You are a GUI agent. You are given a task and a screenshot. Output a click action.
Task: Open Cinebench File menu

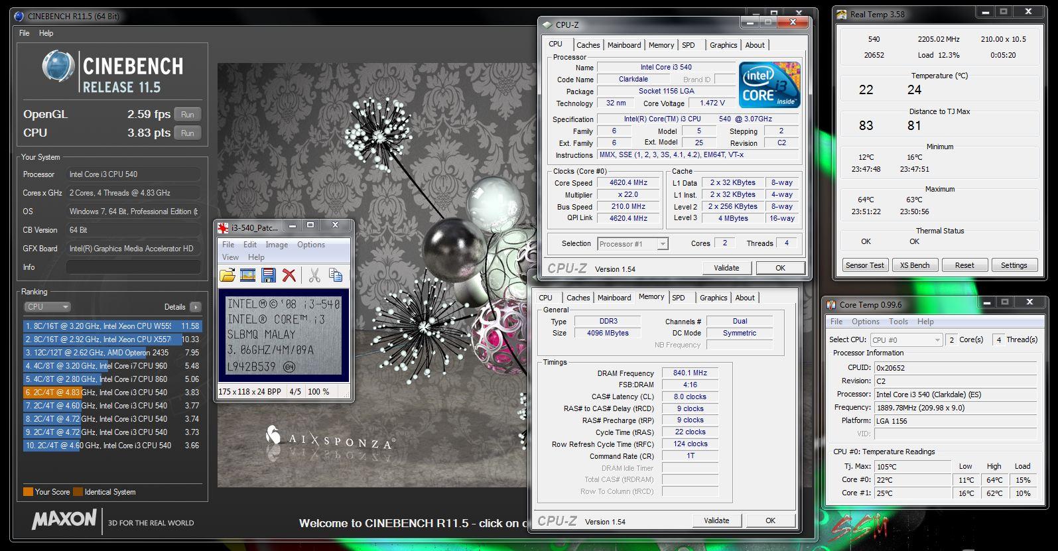pyautogui.click(x=25, y=33)
